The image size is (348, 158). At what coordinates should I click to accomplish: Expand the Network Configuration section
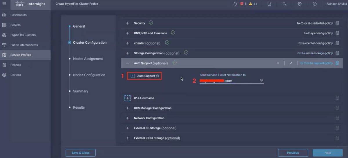[x=128, y=118]
